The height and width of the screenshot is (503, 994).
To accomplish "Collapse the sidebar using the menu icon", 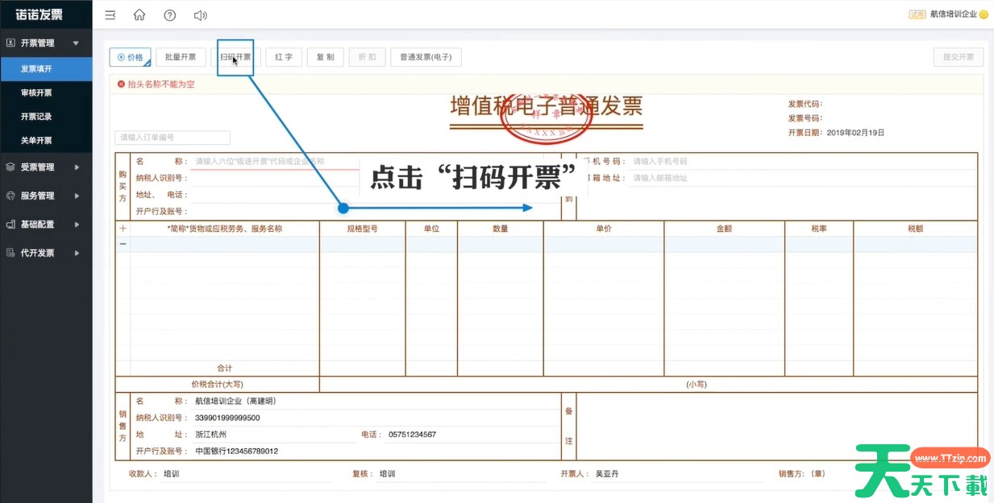I will click(110, 15).
